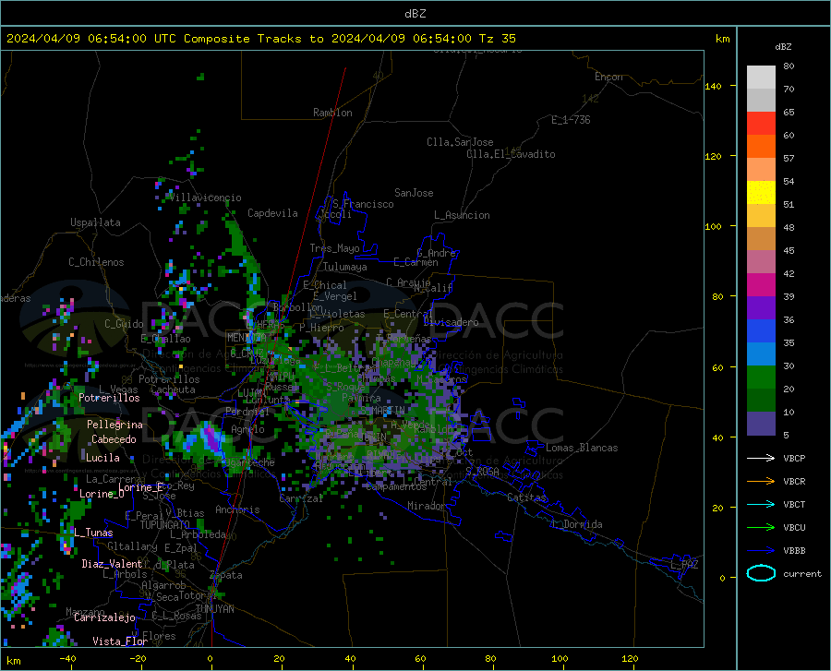
Task: Click the 'Cabecedo' map label
Action: (114, 439)
